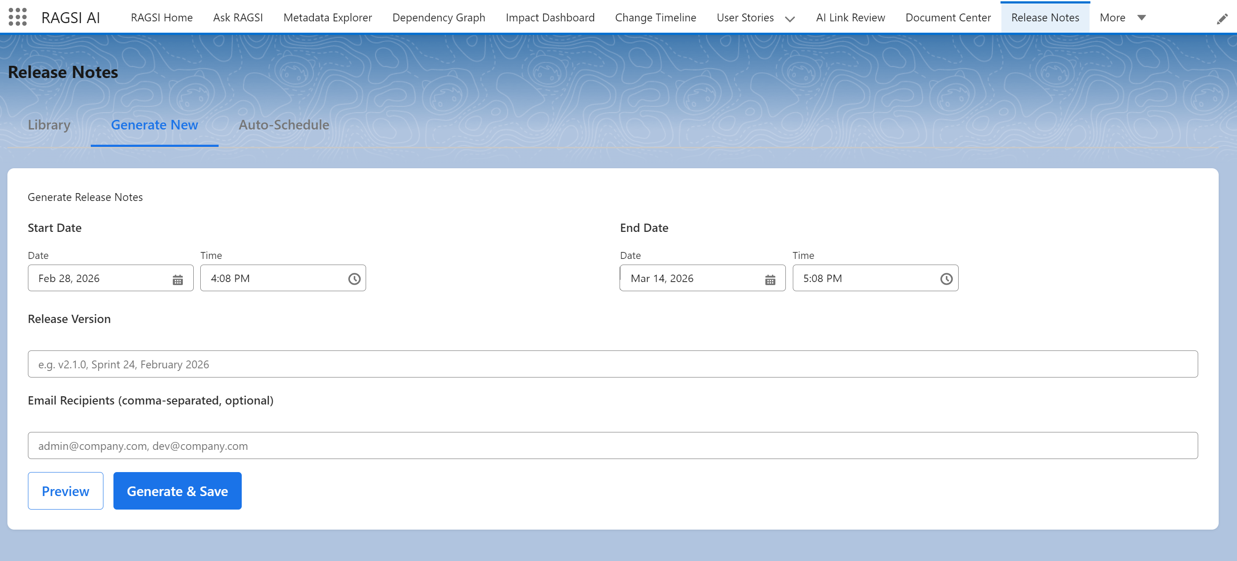Select the RAGSI AI home logo

(x=71, y=18)
